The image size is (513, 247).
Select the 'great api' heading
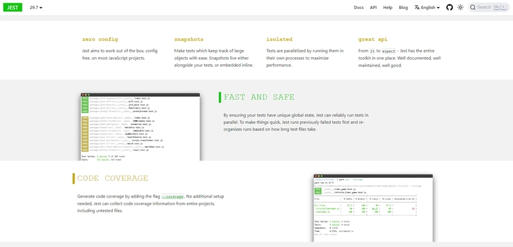point(373,39)
